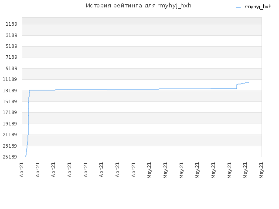Select the 7189 y-axis label
This screenshot has height=209, width=279.
click(x=11, y=57)
